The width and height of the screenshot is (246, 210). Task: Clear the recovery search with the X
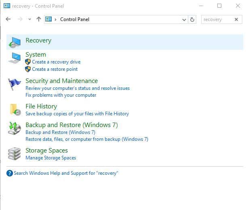point(236,19)
